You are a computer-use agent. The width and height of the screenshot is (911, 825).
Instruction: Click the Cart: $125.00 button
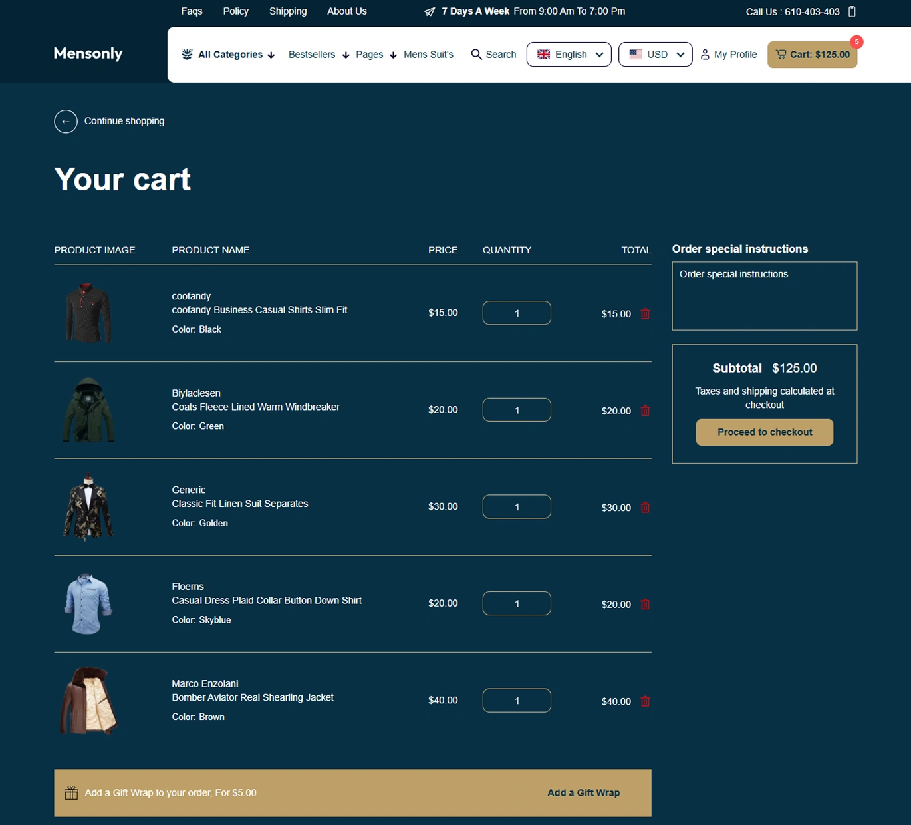tap(812, 55)
